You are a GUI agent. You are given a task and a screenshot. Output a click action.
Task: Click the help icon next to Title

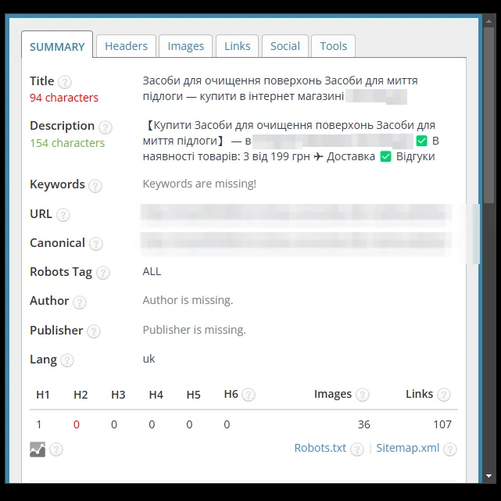(65, 82)
